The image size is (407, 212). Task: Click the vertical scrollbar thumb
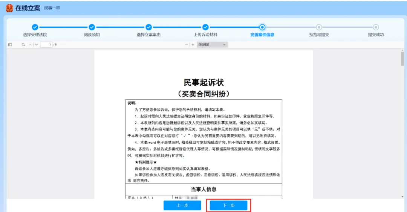tap(402, 59)
